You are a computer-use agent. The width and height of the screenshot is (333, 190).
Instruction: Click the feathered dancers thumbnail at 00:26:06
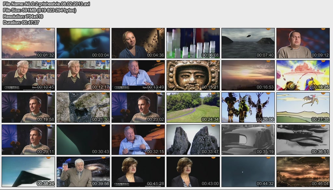tap(248, 108)
